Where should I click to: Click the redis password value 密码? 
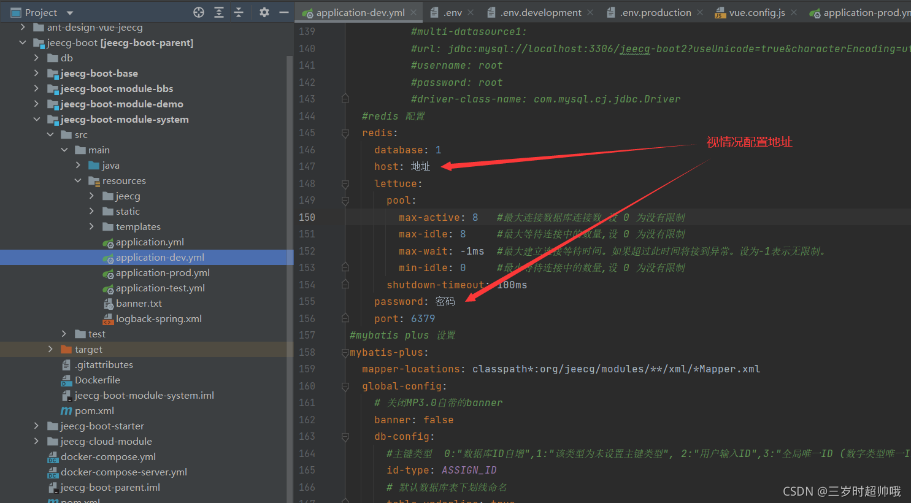tap(445, 301)
